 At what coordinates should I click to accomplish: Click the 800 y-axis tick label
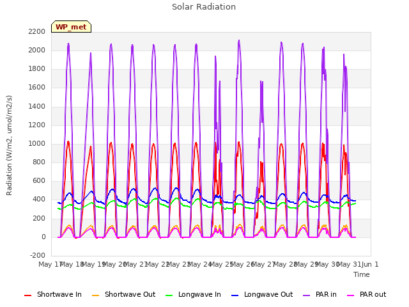(39, 162)
